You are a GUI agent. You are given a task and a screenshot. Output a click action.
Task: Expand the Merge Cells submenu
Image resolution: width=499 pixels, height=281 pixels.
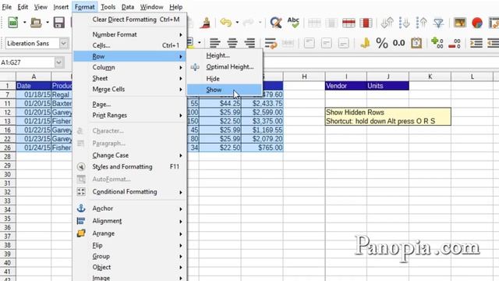129,89
